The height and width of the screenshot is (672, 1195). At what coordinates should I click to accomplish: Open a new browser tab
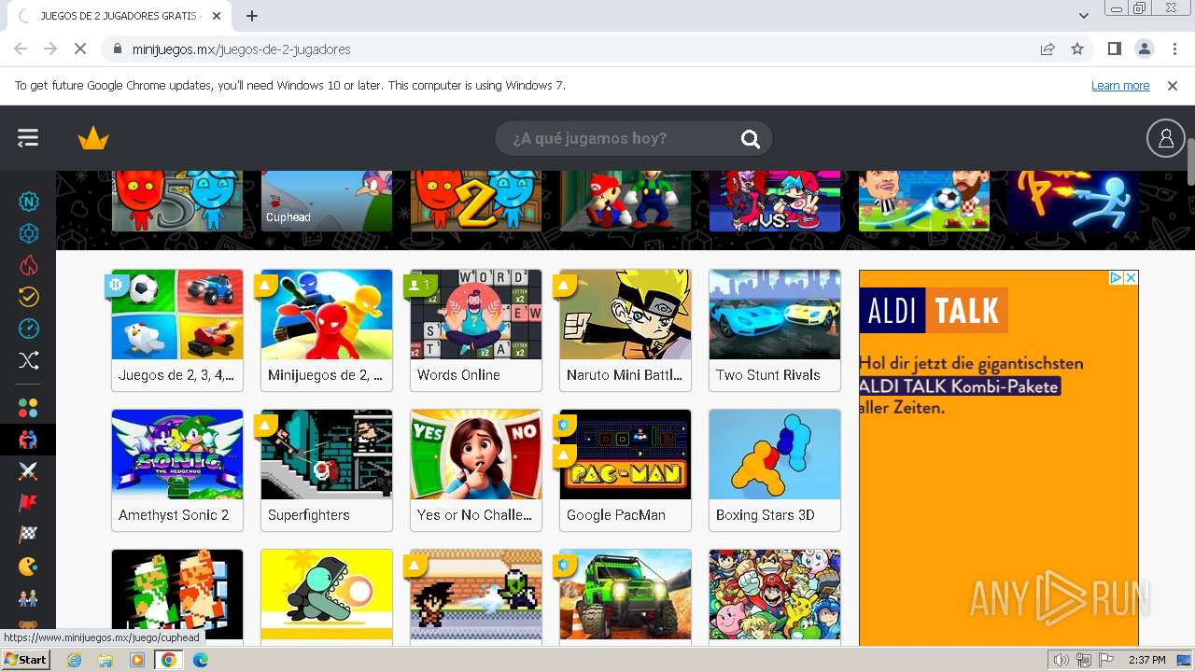[x=252, y=16]
